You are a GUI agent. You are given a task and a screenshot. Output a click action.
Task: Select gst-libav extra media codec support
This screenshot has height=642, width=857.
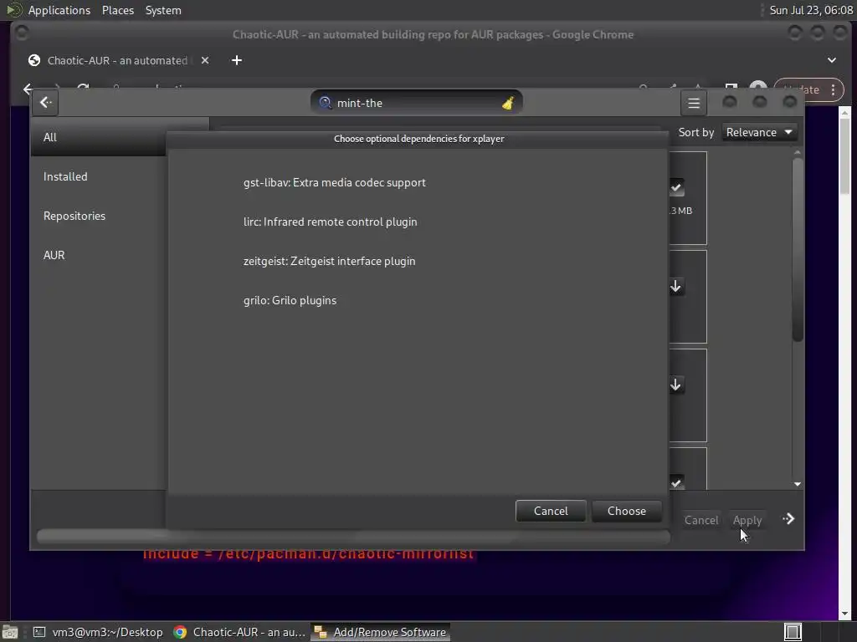[x=334, y=182]
